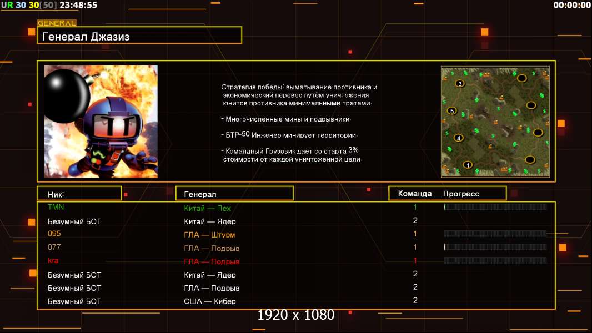Click the 'Командный Грузовик' bonus description
The height and width of the screenshot is (333, 592).
click(x=292, y=155)
